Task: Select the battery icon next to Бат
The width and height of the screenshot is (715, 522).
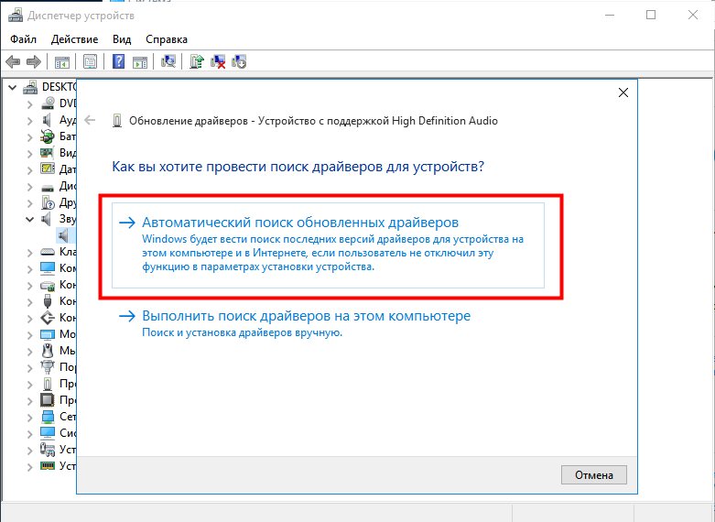Action: pos(48,136)
